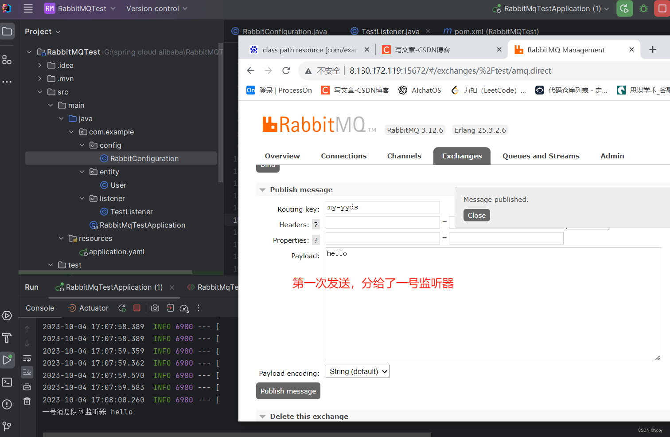Collapse the listener package node
Viewport: 670px width, 437px height.
(x=82, y=198)
